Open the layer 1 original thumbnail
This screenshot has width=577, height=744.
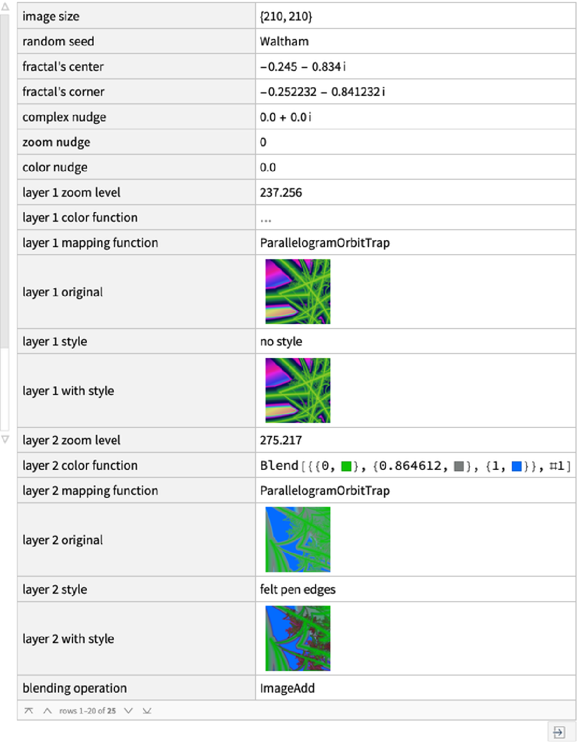coord(298,292)
